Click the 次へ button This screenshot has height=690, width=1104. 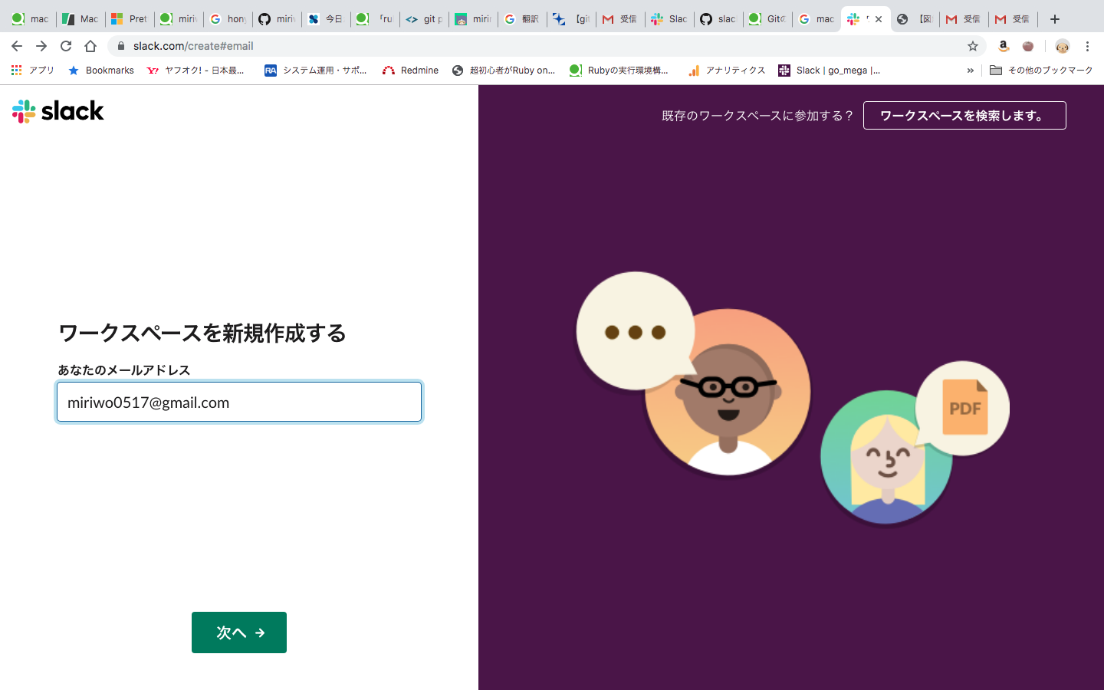[238, 632]
